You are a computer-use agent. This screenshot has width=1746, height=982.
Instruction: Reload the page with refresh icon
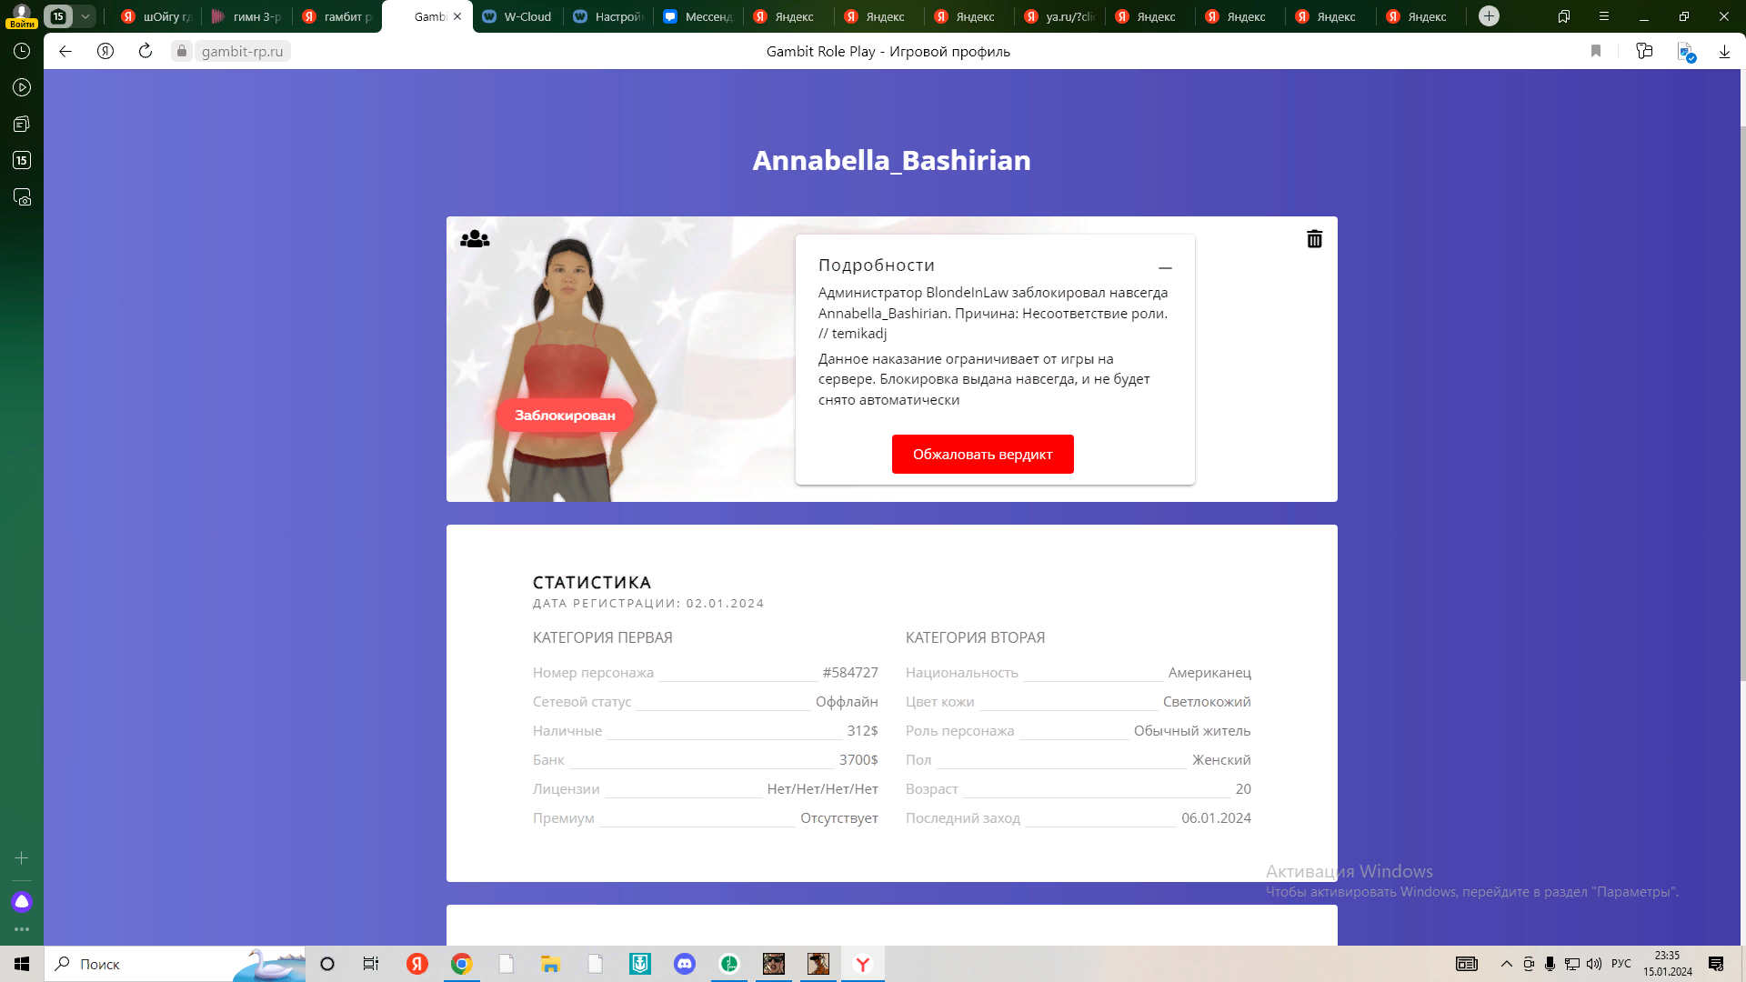tap(145, 52)
